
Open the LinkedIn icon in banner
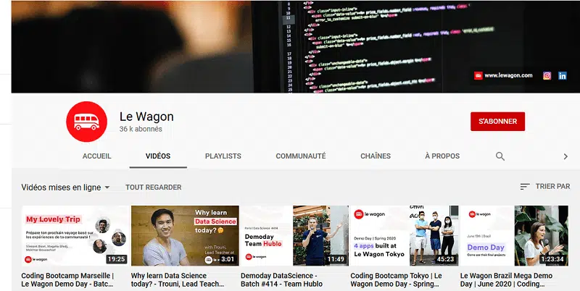[x=563, y=75]
